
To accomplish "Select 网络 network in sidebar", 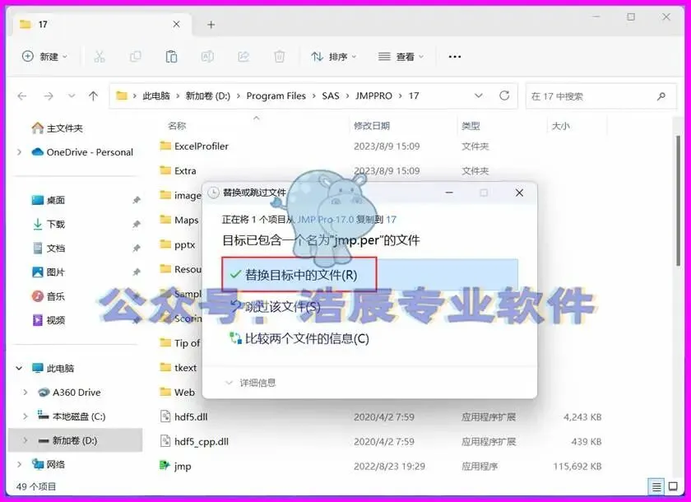I will (49, 464).
